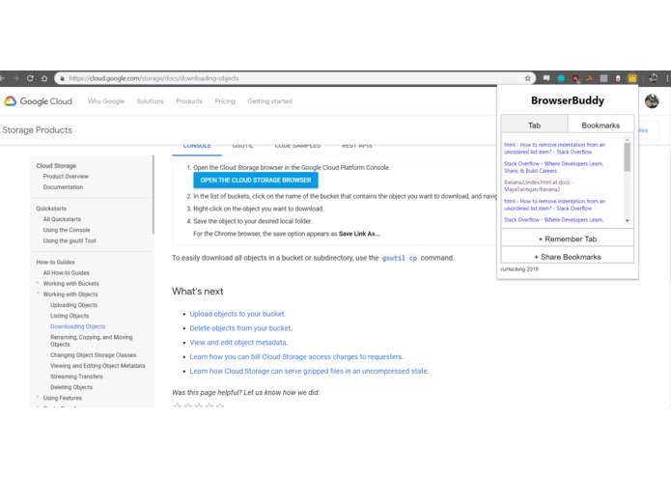This screenshot has width=671, height=477.
Task: Open the Banana2/index.html saved tab link
Action: point(537,185)
